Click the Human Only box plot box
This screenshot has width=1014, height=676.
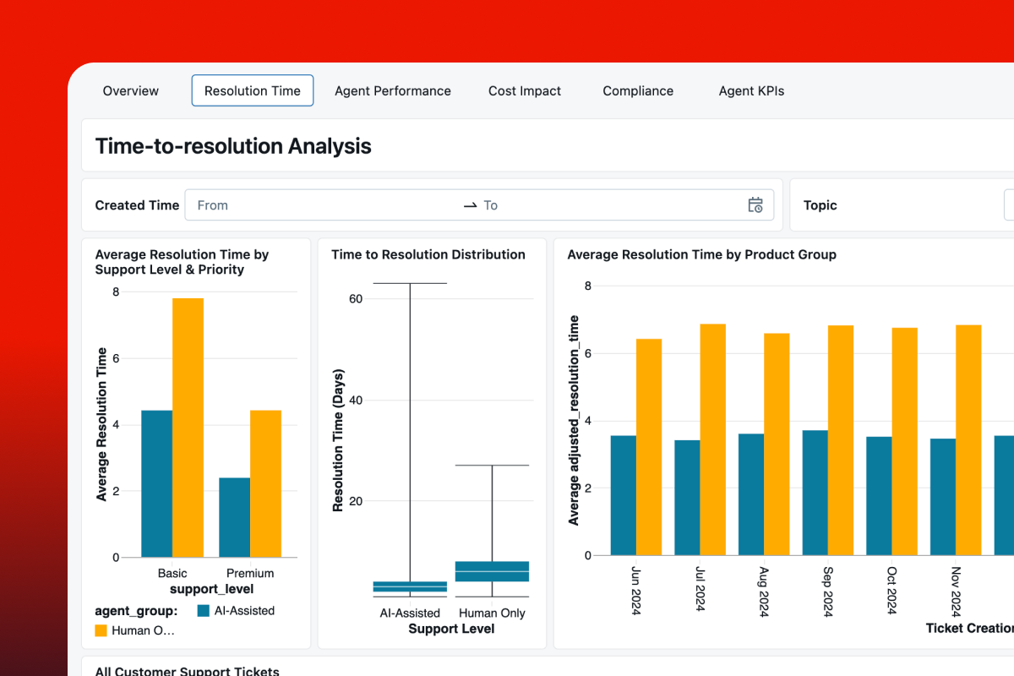(492, 571)
